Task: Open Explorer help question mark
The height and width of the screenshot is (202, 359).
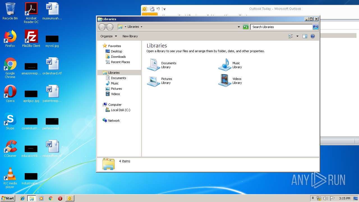Action: [313, 36]
